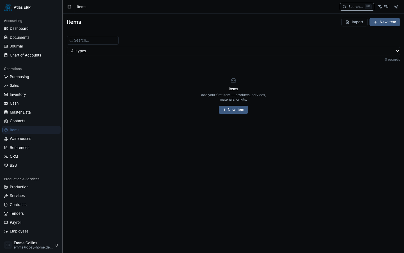
Task: Click the Sales trend icon
Action: point(6,86)
